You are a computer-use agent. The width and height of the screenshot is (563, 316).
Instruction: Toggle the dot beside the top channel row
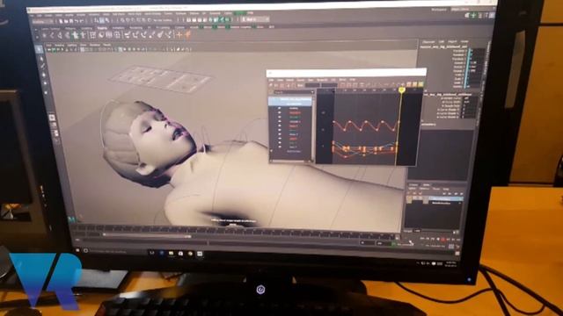tap(280, 108)
